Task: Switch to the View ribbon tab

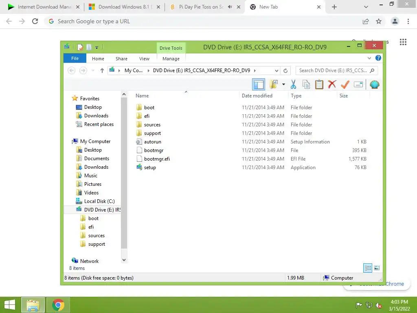Action: tap(145, 59)
